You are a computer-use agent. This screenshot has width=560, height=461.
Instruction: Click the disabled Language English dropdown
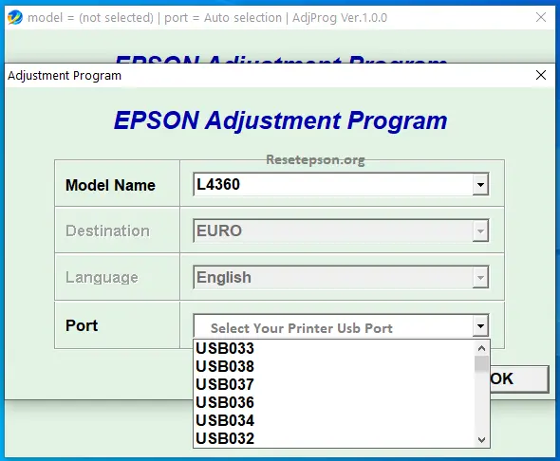pyautogui.click(x=341, y=277)
